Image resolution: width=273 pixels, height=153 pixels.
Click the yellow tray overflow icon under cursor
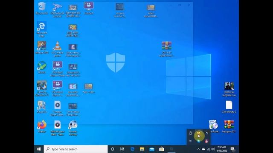[199, 133]
